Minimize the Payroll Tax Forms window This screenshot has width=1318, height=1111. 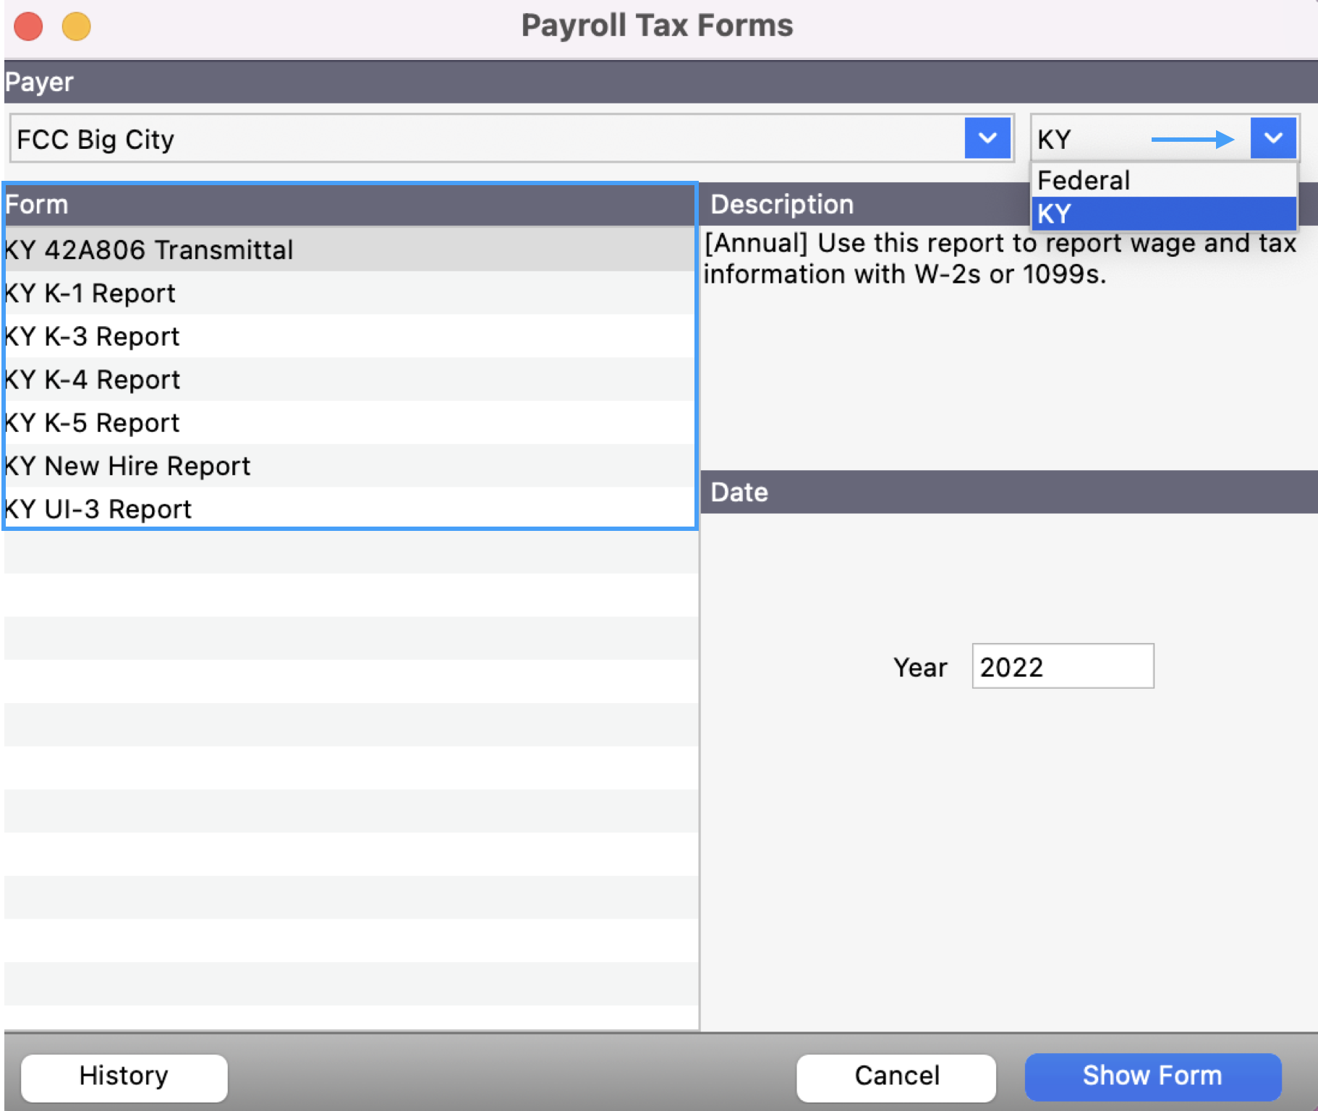click(x=76, y=26)
